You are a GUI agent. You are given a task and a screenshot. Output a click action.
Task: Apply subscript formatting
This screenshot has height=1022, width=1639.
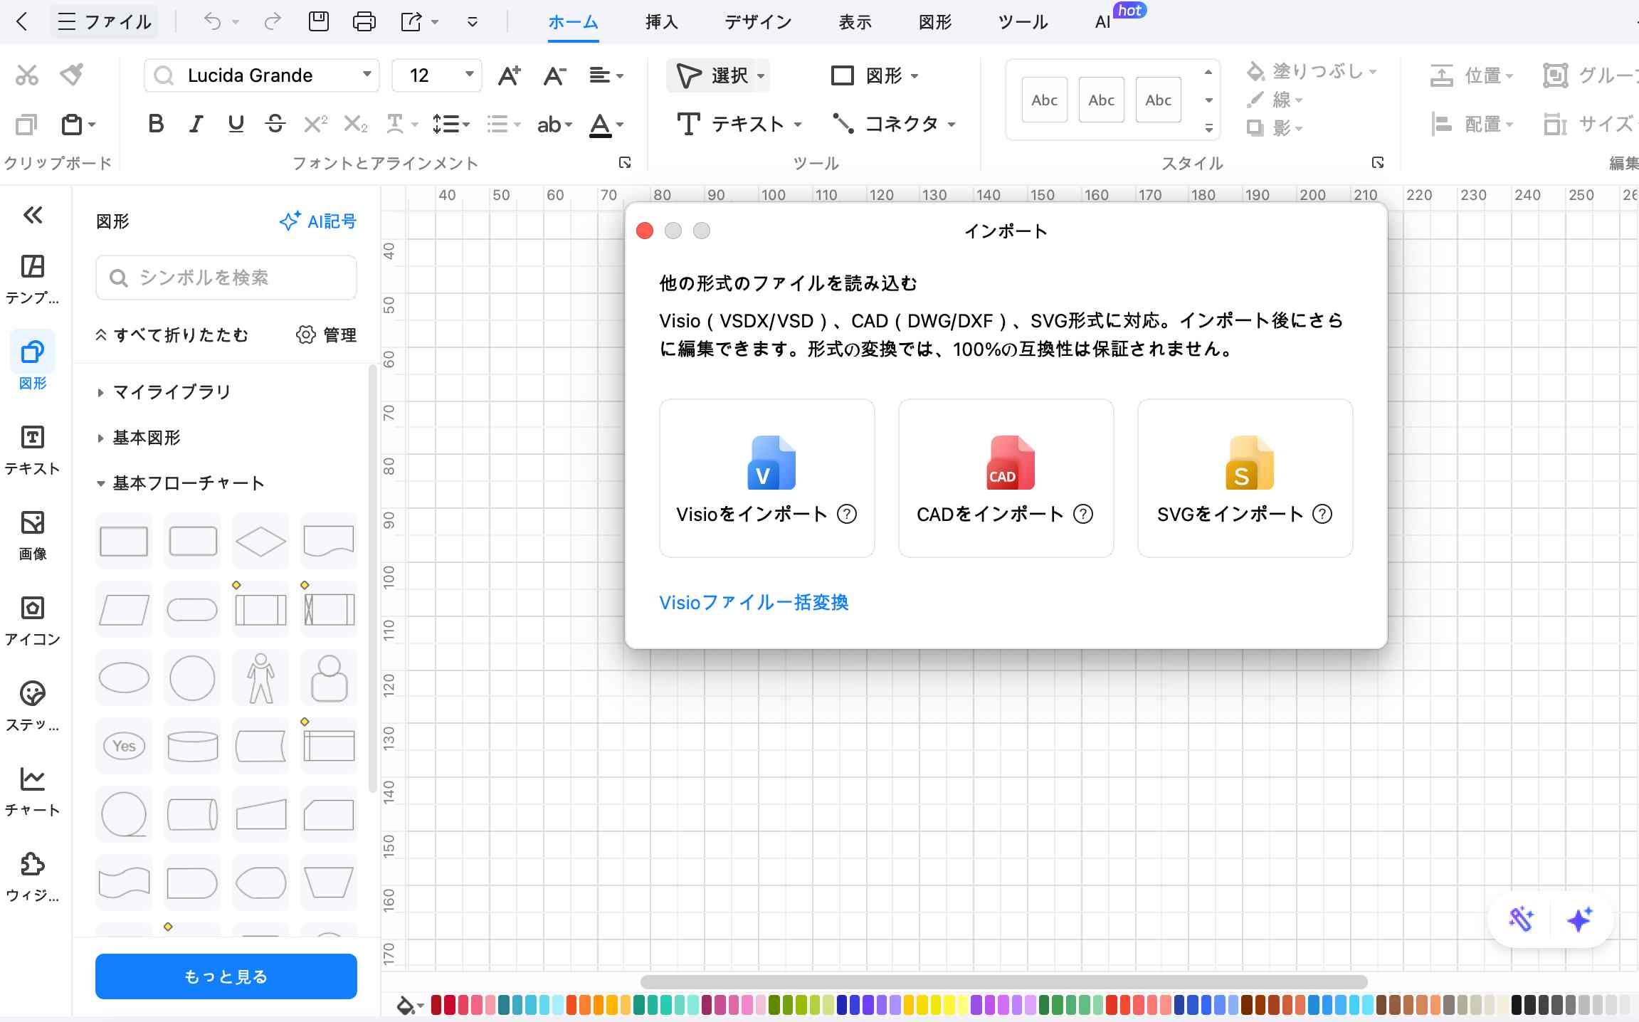point(355,125)
